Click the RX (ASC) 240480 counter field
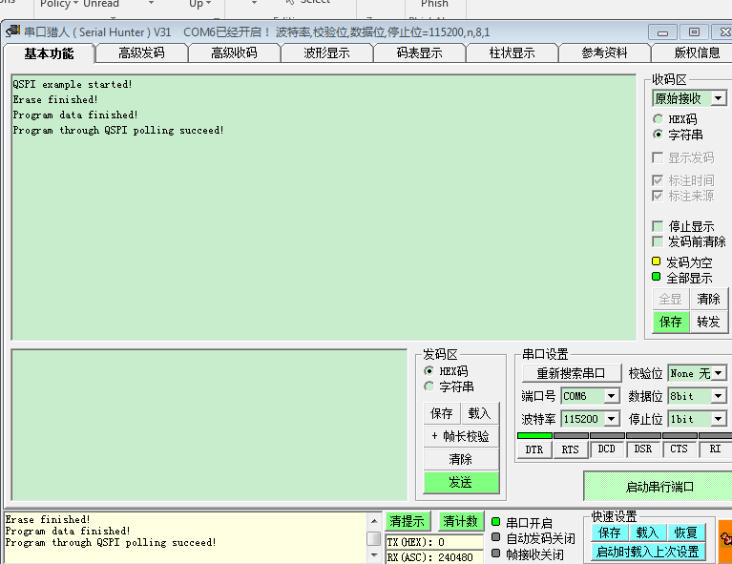This screenshot has height=564, width=732. [434, 557]
